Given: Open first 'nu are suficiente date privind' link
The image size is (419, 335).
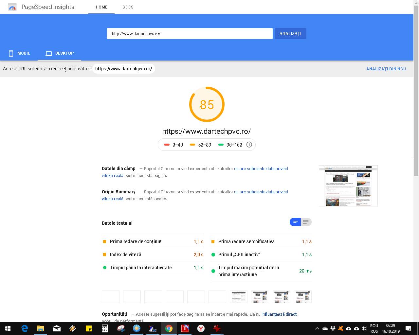Looking at the screenshot, I should [x=261, y=168].
